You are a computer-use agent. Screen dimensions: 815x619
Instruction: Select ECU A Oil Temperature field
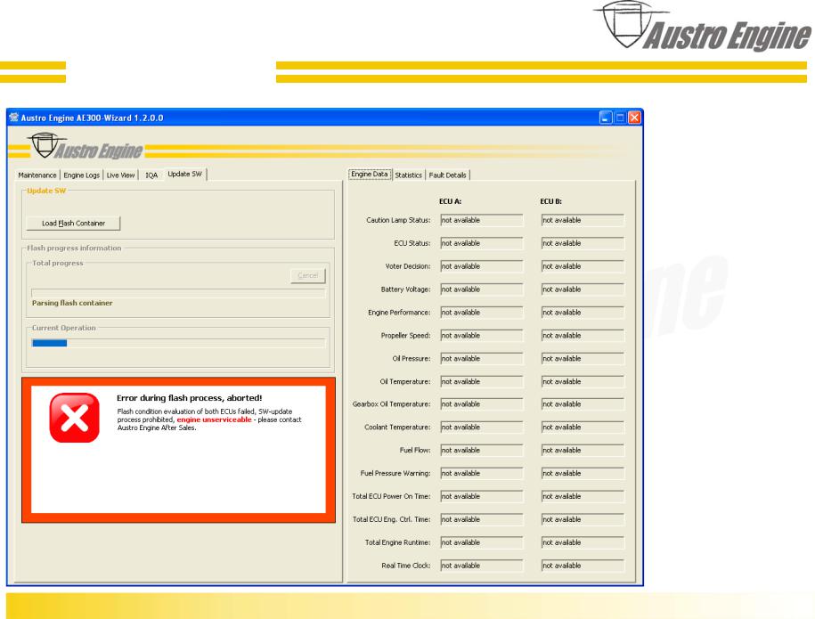(481, 381)
